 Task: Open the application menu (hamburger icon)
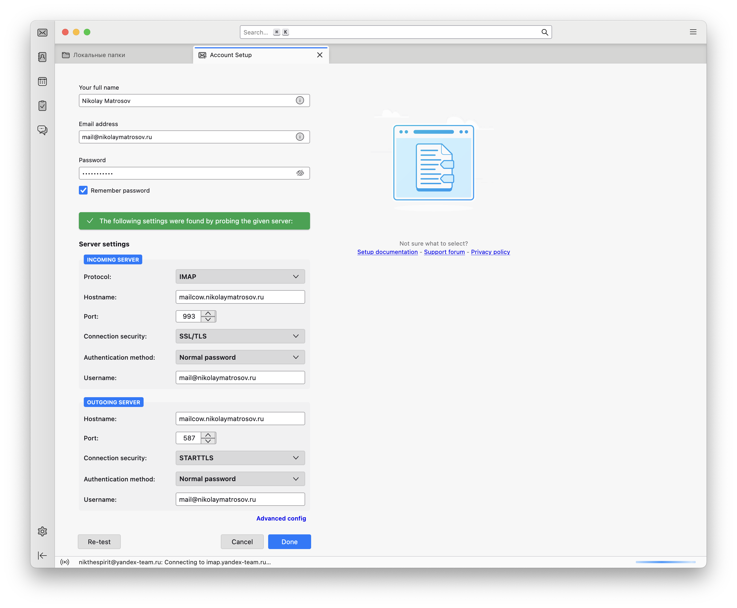[x=693, y=32]
